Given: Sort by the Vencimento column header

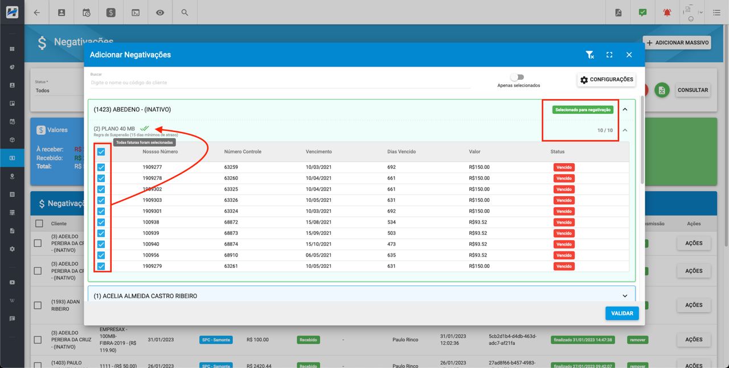Looking at the screenshot, I should (318, 152).
